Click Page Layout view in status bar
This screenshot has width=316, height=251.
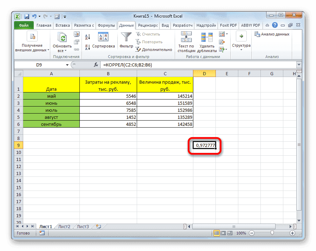click(224, 233)
